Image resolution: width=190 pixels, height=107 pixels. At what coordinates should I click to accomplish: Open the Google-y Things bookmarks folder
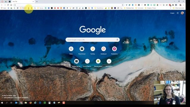click(150, 8)
